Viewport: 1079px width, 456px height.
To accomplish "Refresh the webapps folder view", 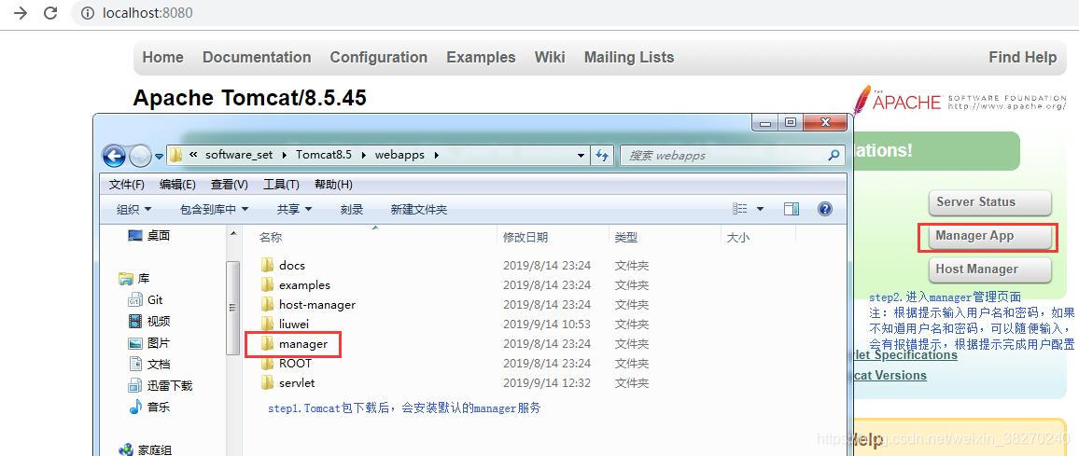I will coord(602,156).
